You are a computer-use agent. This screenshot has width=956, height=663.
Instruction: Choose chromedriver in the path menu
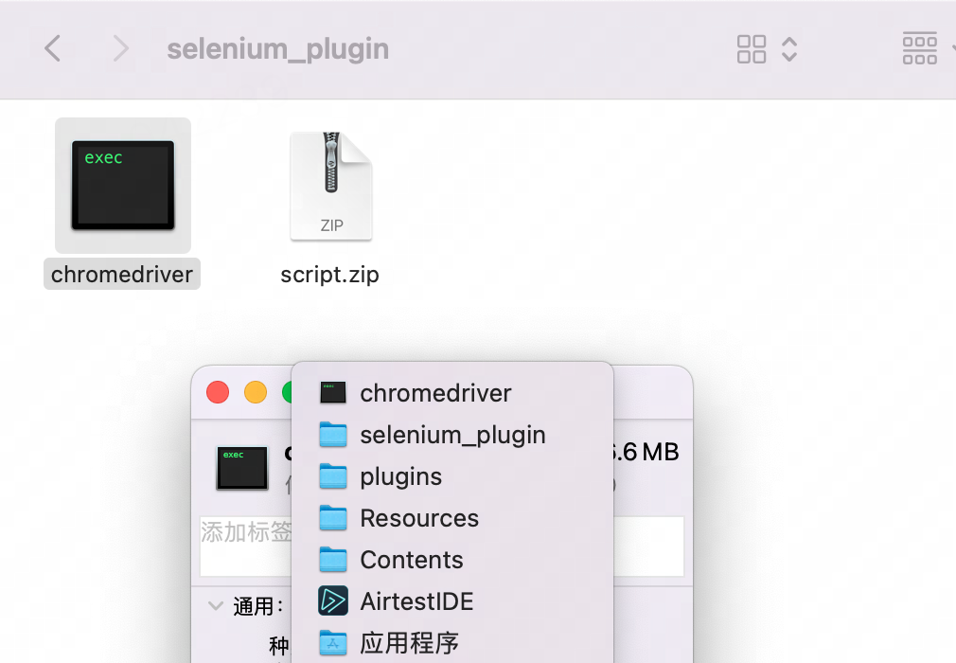coord(452,393)
